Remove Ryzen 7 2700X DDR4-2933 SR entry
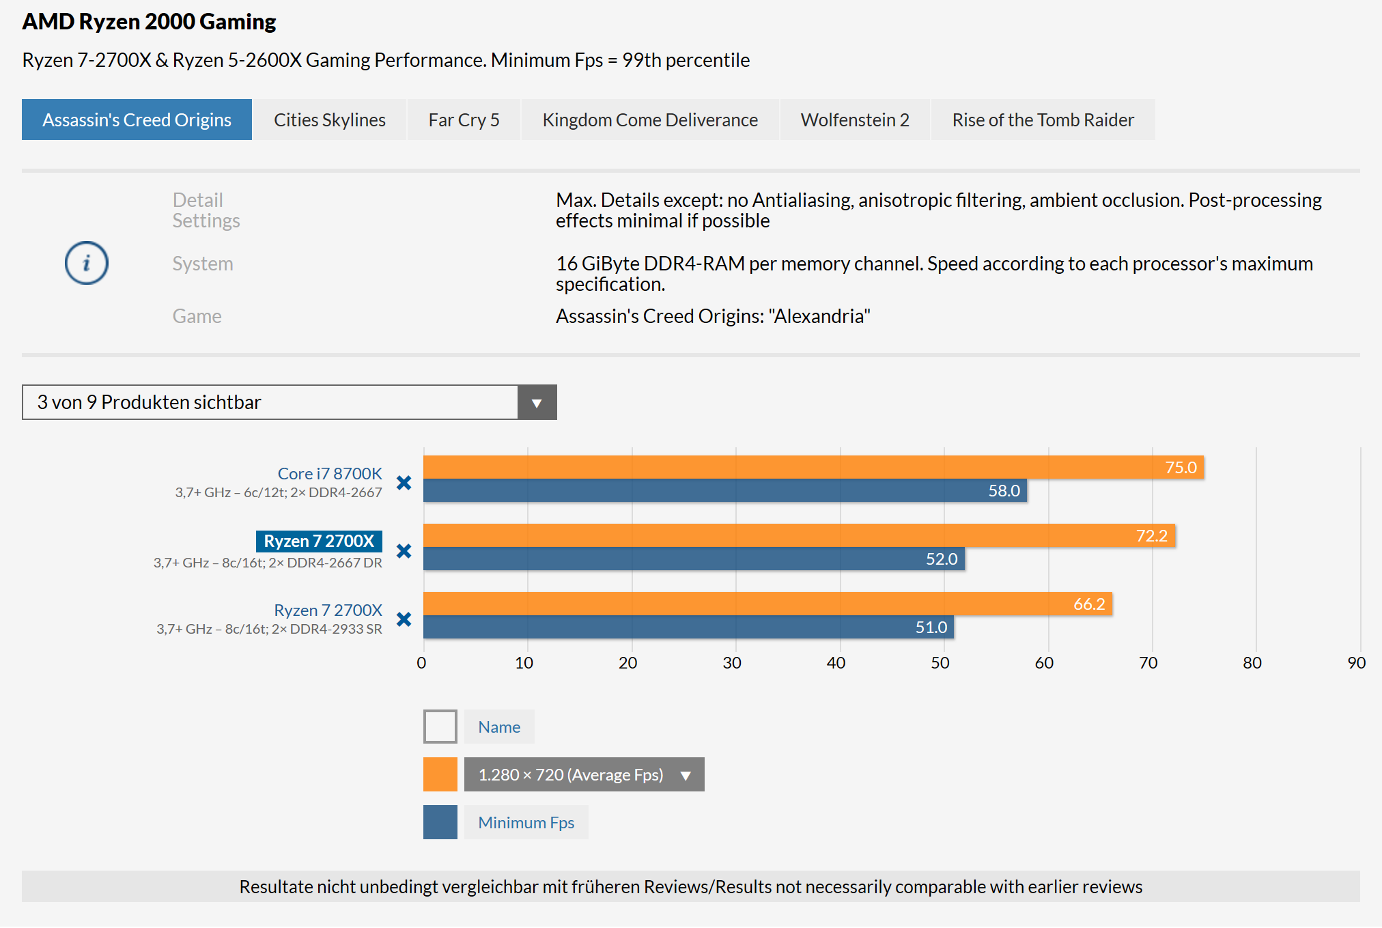 [404, 619]
